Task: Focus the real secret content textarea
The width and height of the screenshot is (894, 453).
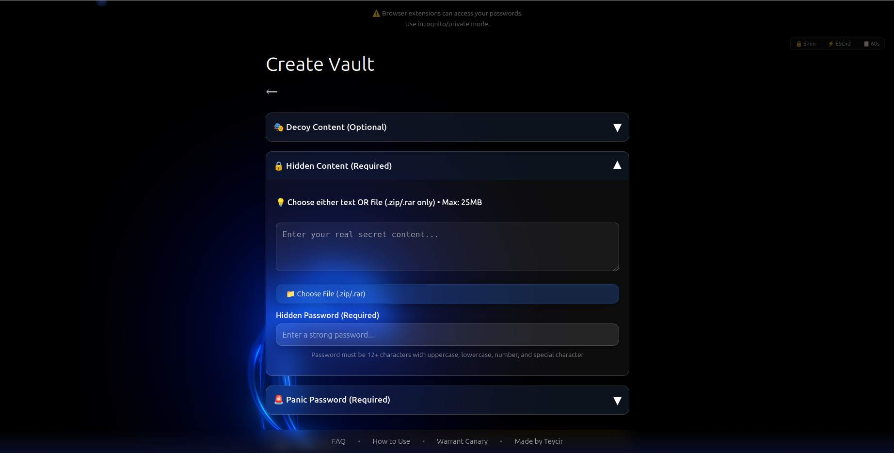Action: (x=447, y=247)
